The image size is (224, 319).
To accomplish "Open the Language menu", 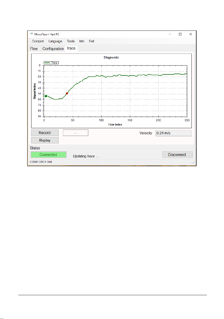I will 55,41.
